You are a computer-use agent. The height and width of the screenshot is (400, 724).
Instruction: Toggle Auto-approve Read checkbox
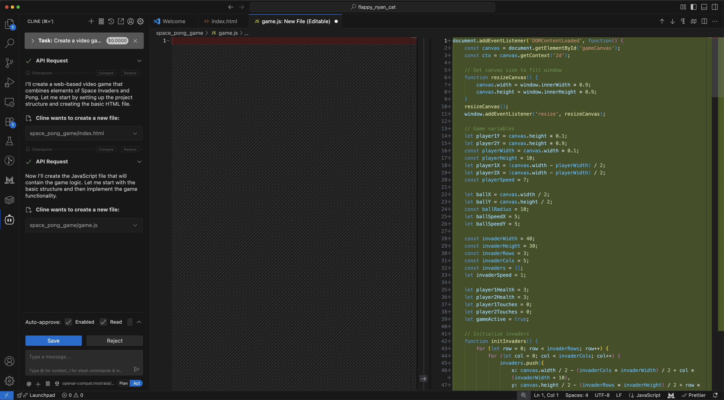coord(103,322)
